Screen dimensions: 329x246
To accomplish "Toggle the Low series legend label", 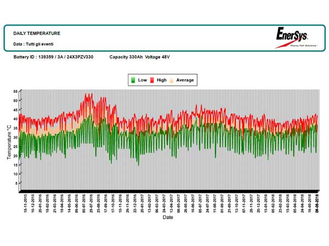I will point(142,80).
